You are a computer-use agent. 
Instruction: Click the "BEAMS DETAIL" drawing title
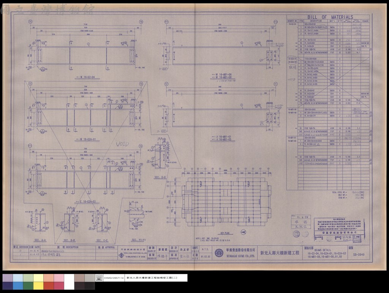coord(323,250)
